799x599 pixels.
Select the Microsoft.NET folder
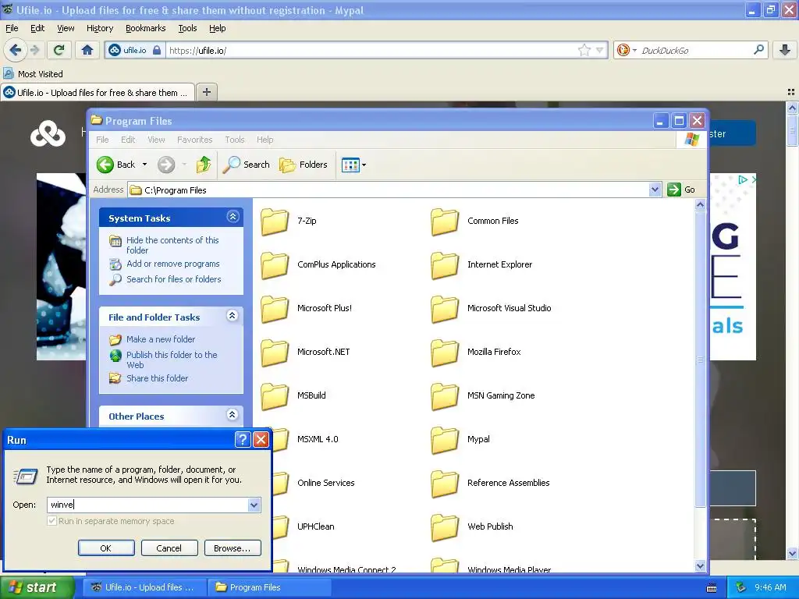[x=305, y=353]
